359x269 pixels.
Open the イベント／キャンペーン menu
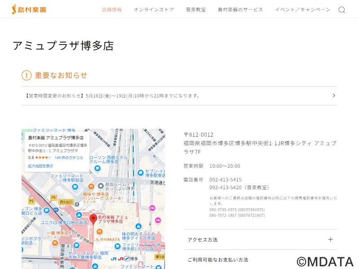(x=302, y=9)
